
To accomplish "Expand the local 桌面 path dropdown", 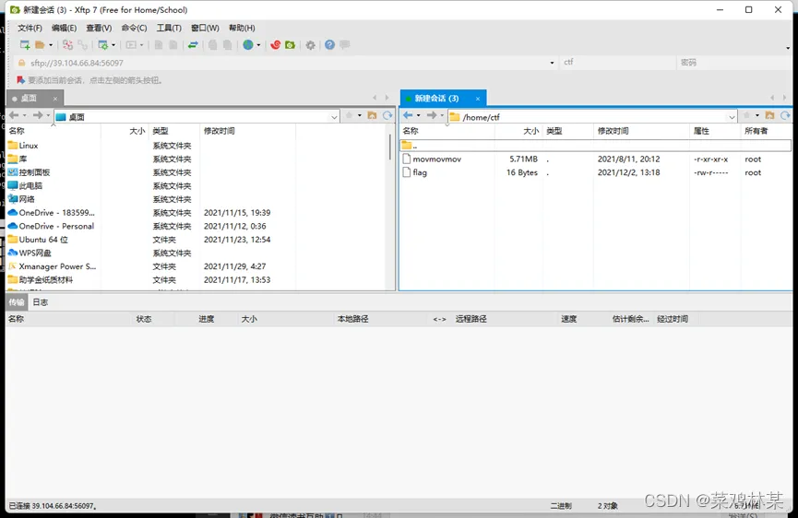I will pyautogui.click(x=334, y=117).
